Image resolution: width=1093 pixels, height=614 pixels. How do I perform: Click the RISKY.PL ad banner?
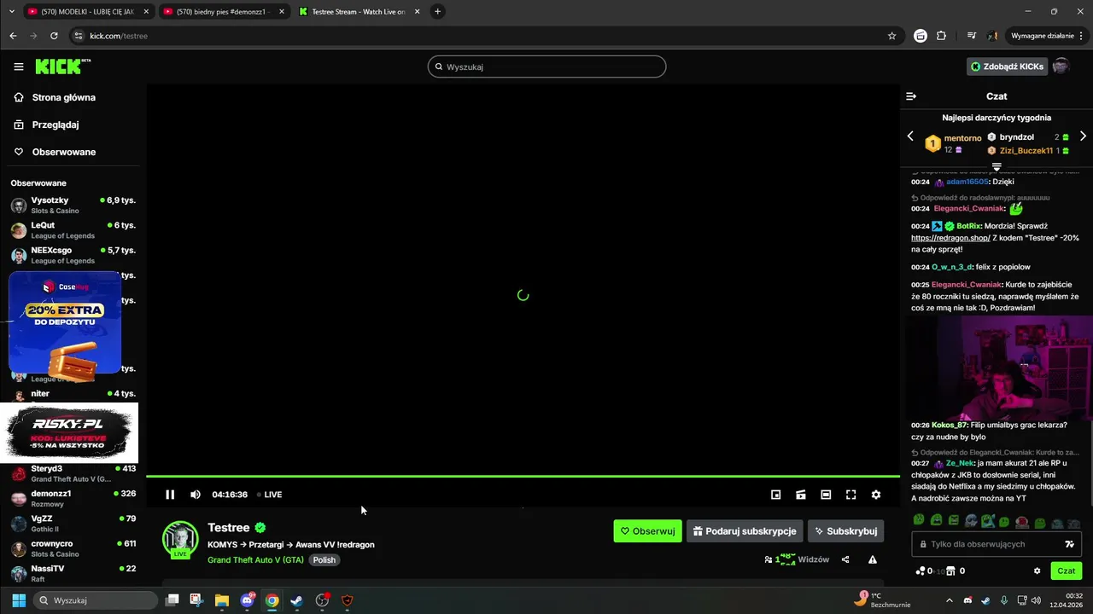click(x=68, y=432)
